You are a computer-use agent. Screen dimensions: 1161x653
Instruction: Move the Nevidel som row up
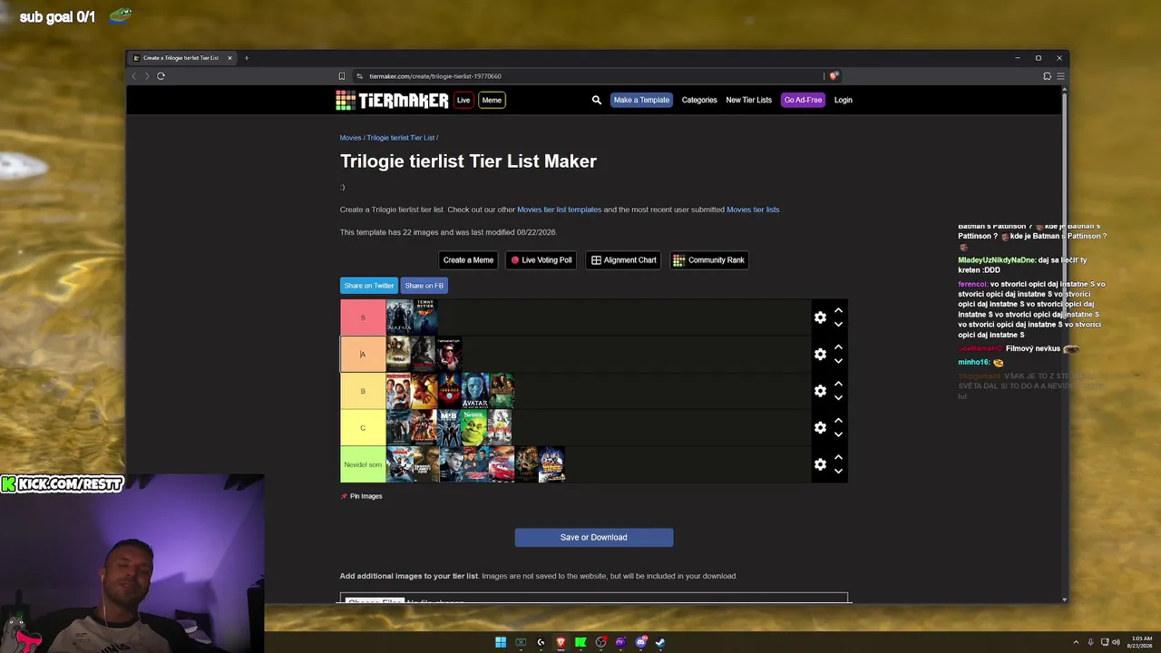pos(838,457)
